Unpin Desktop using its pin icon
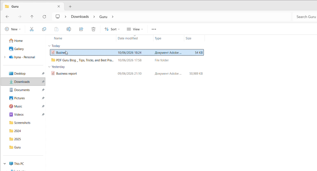Screen dimensions: 317x171 point(43,74)
